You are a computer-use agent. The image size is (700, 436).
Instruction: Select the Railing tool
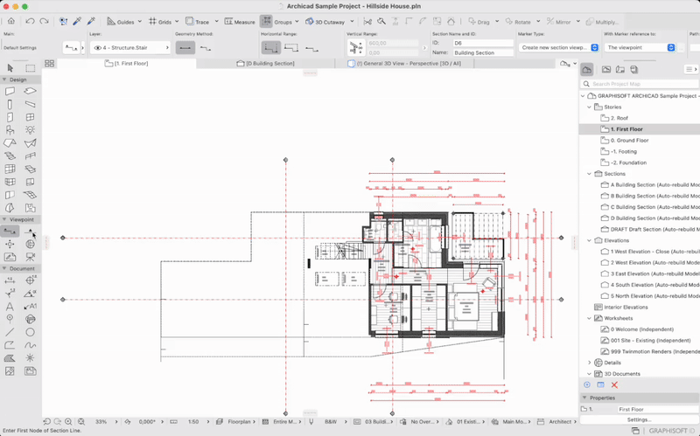(30, 156)
